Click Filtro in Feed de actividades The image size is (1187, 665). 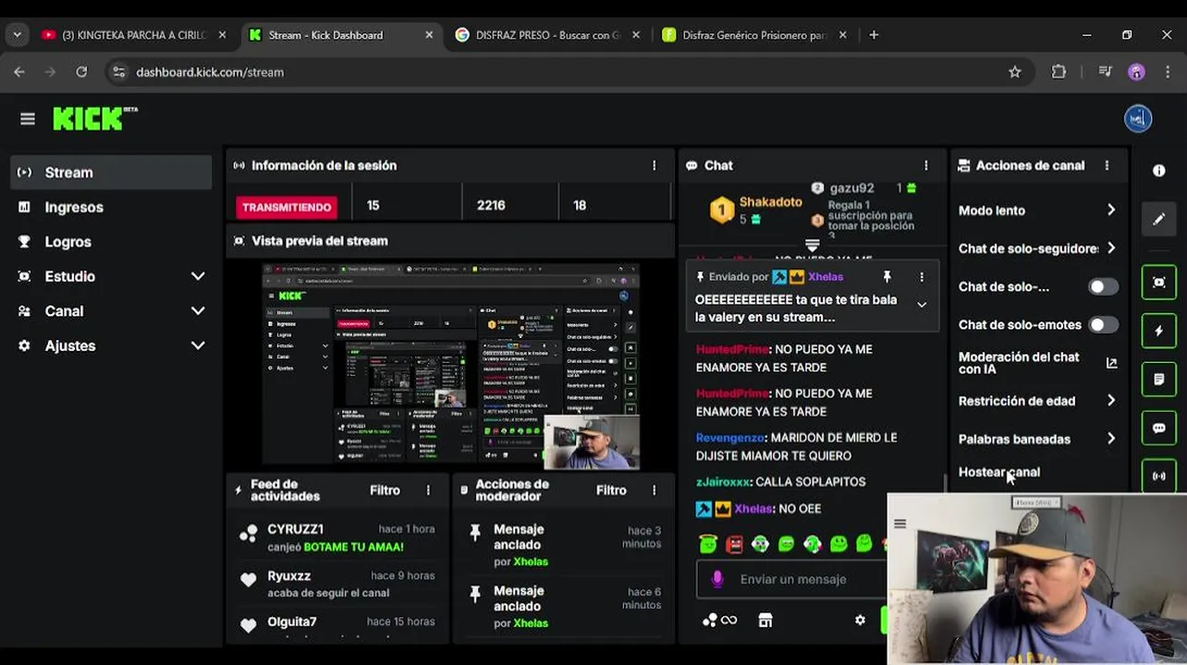pyautogui.click(x=385, y=490)
